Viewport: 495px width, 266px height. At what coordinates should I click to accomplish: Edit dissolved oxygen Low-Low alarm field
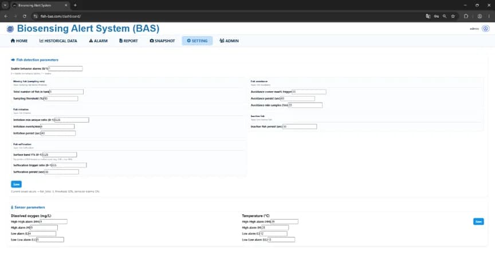tap(50, 240)
